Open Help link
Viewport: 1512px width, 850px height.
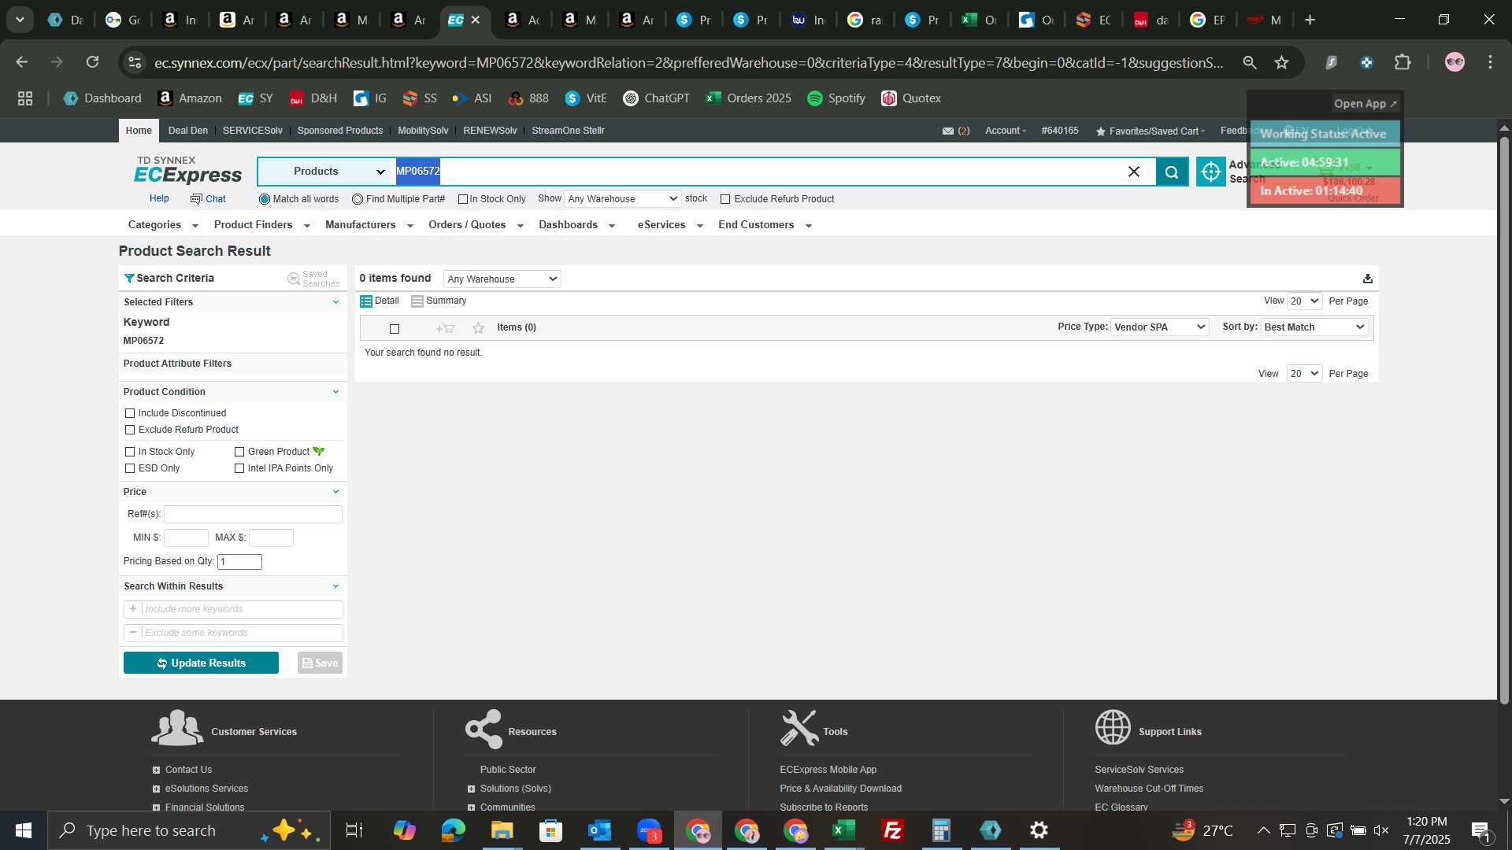point(159,199)
